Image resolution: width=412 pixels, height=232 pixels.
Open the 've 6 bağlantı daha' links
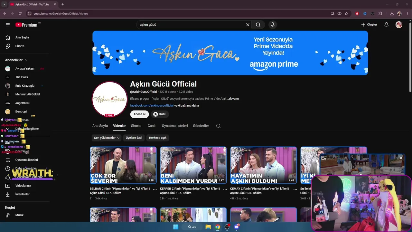coord(187,106)
